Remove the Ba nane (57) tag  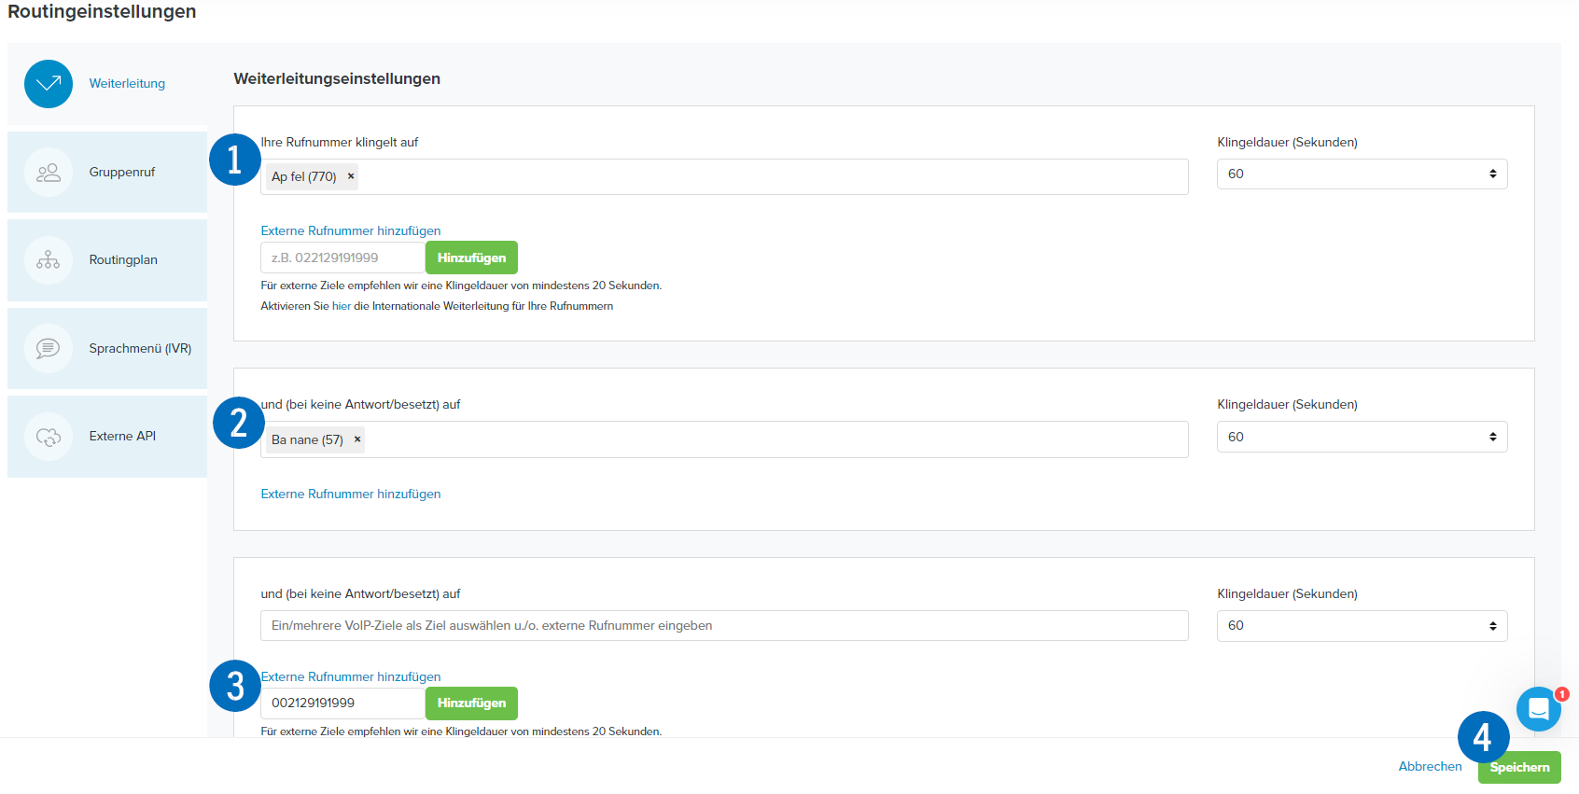point(357,439)
